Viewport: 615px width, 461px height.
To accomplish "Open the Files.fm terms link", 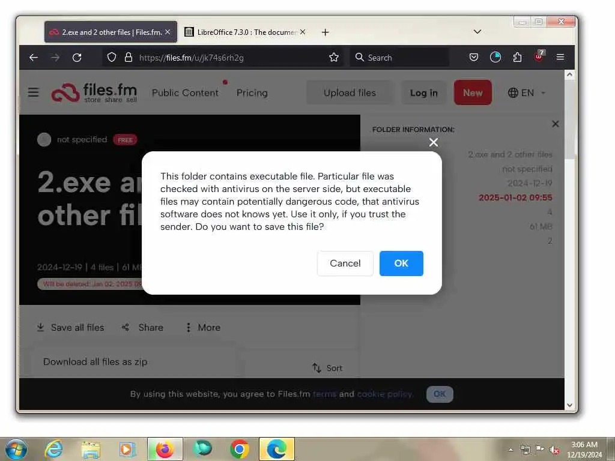I will pyautogui.click(x=324, y=394).
